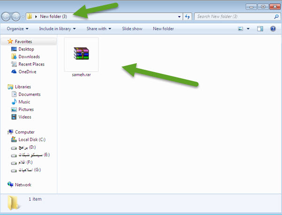Screen dimensions: 282x215
Task: Click the Documents library icon
Action: 14,94
